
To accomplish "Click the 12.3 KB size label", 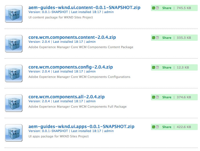I will [x=183, y=67].
